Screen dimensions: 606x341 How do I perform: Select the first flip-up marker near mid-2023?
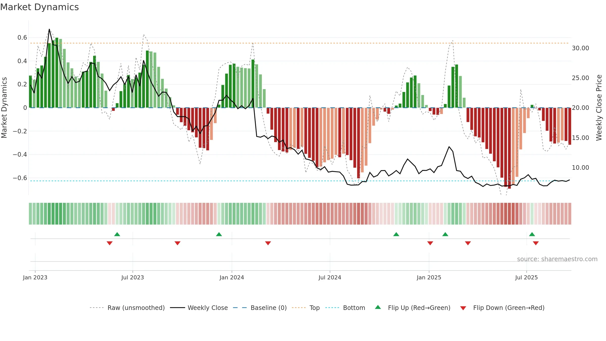coord(117,234)
